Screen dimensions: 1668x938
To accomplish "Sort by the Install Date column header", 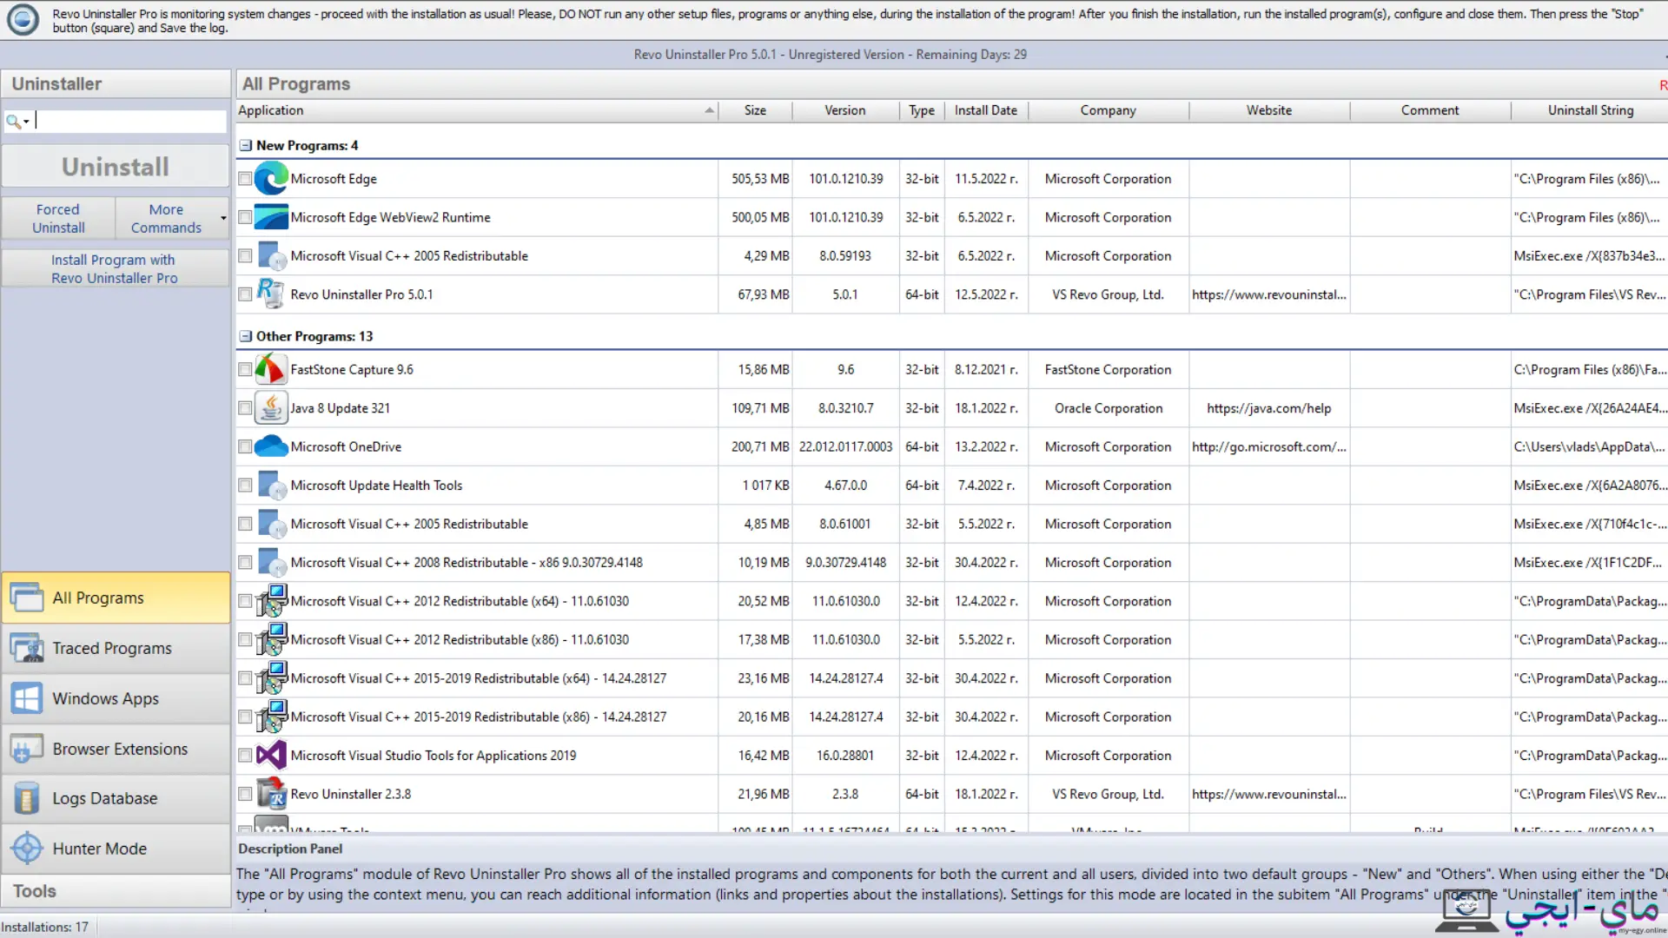I will pyautogui.click(x=985, y=110).
